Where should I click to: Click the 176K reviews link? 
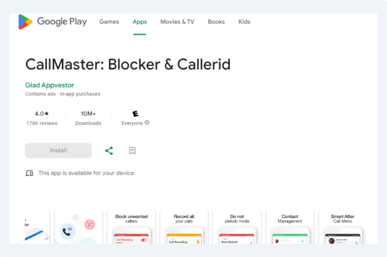point(42,123)
